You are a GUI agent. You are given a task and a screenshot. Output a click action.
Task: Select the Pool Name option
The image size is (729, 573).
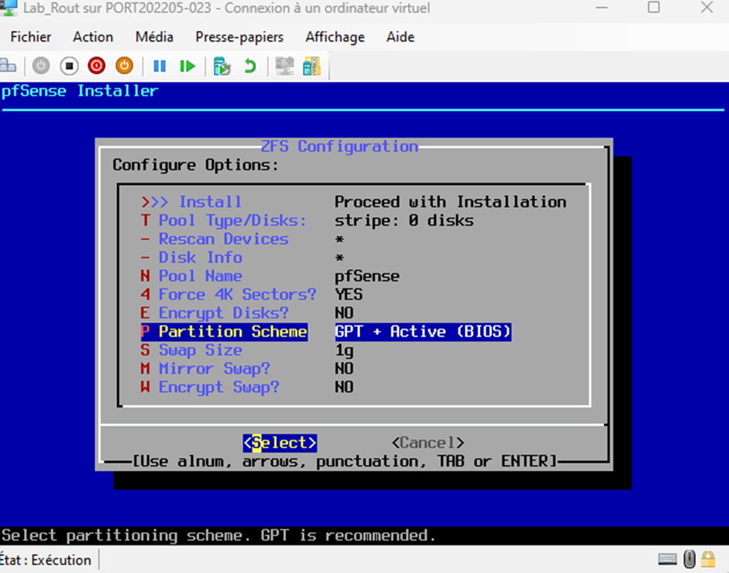point(270,276)
